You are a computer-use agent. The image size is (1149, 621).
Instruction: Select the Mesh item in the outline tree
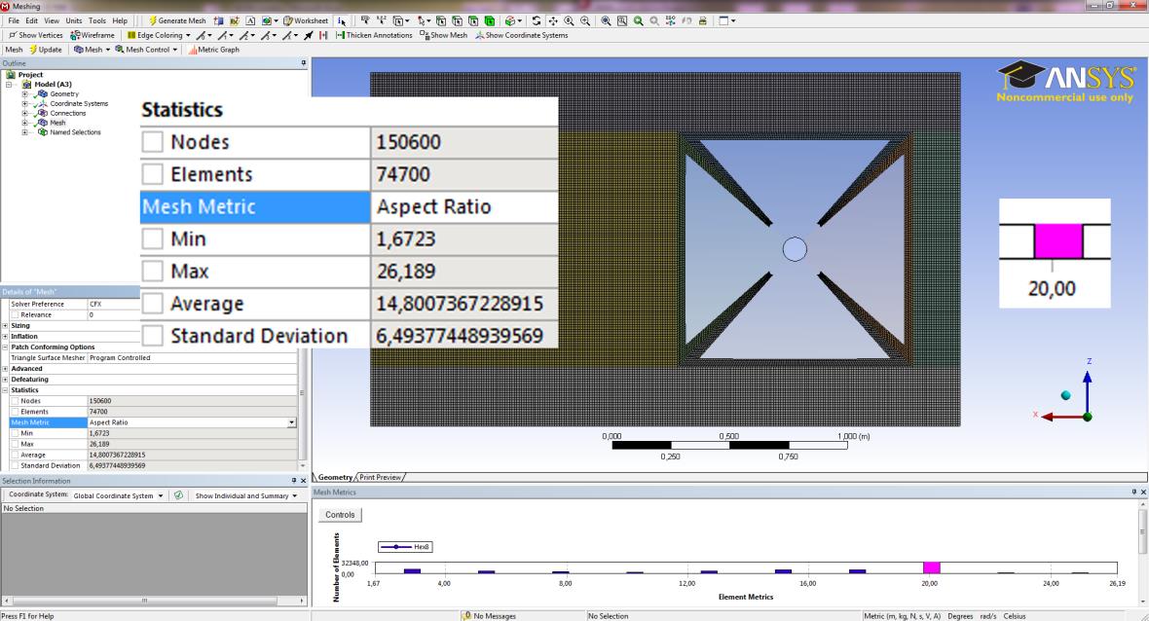[57, 123]
